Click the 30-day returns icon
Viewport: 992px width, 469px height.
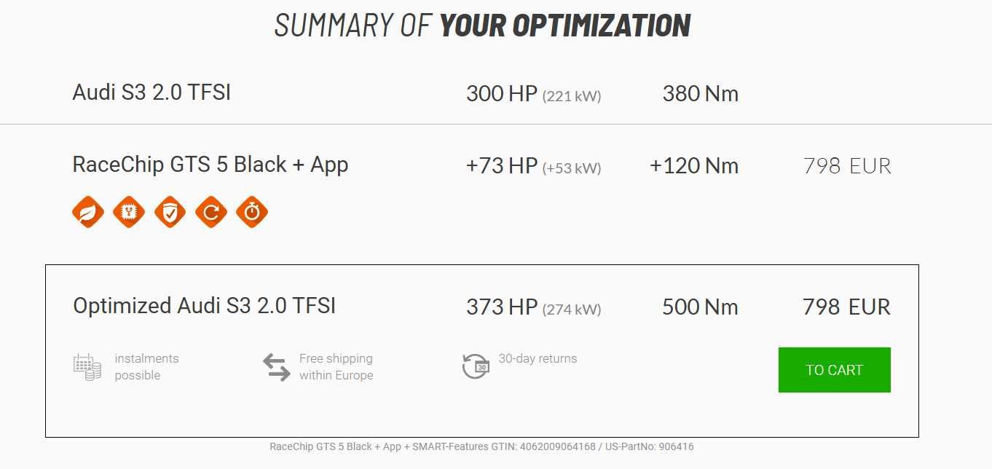(x=476, y=366)
